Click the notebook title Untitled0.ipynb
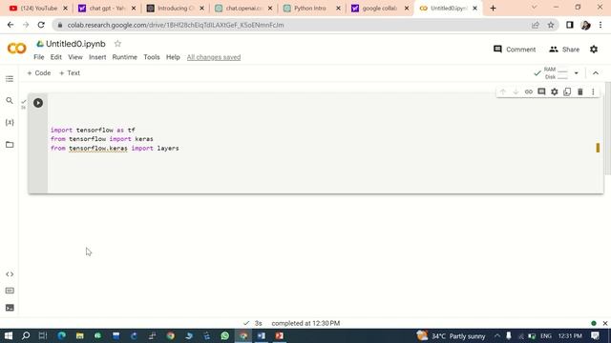This screenshot has width=611, height=343. tap(75, 44)
